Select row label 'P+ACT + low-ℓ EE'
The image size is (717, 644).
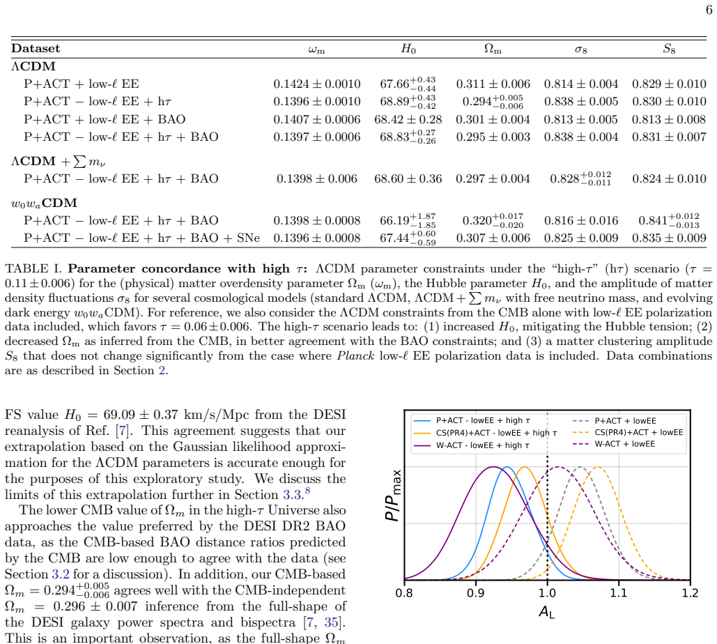click(82, 84)
